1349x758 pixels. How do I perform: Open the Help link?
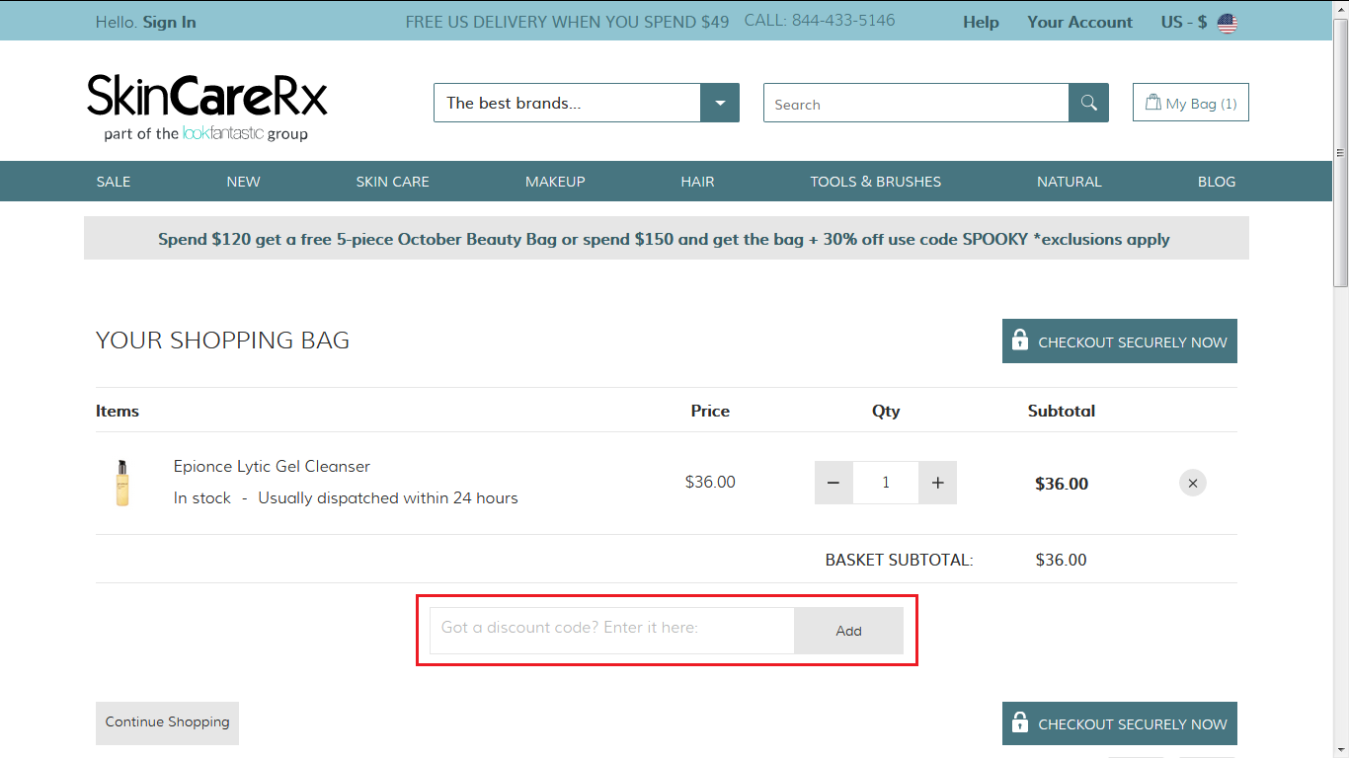click(981, 23)
